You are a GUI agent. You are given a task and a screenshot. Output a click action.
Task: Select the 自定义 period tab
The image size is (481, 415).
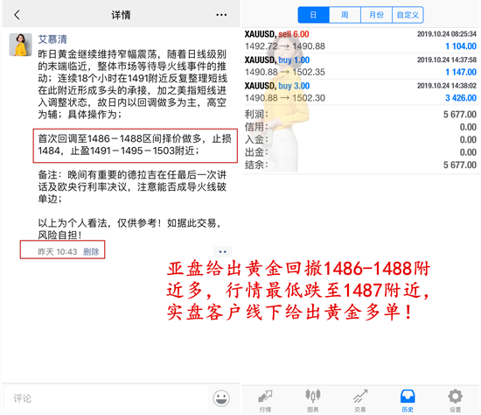click(x=408, y=15)
